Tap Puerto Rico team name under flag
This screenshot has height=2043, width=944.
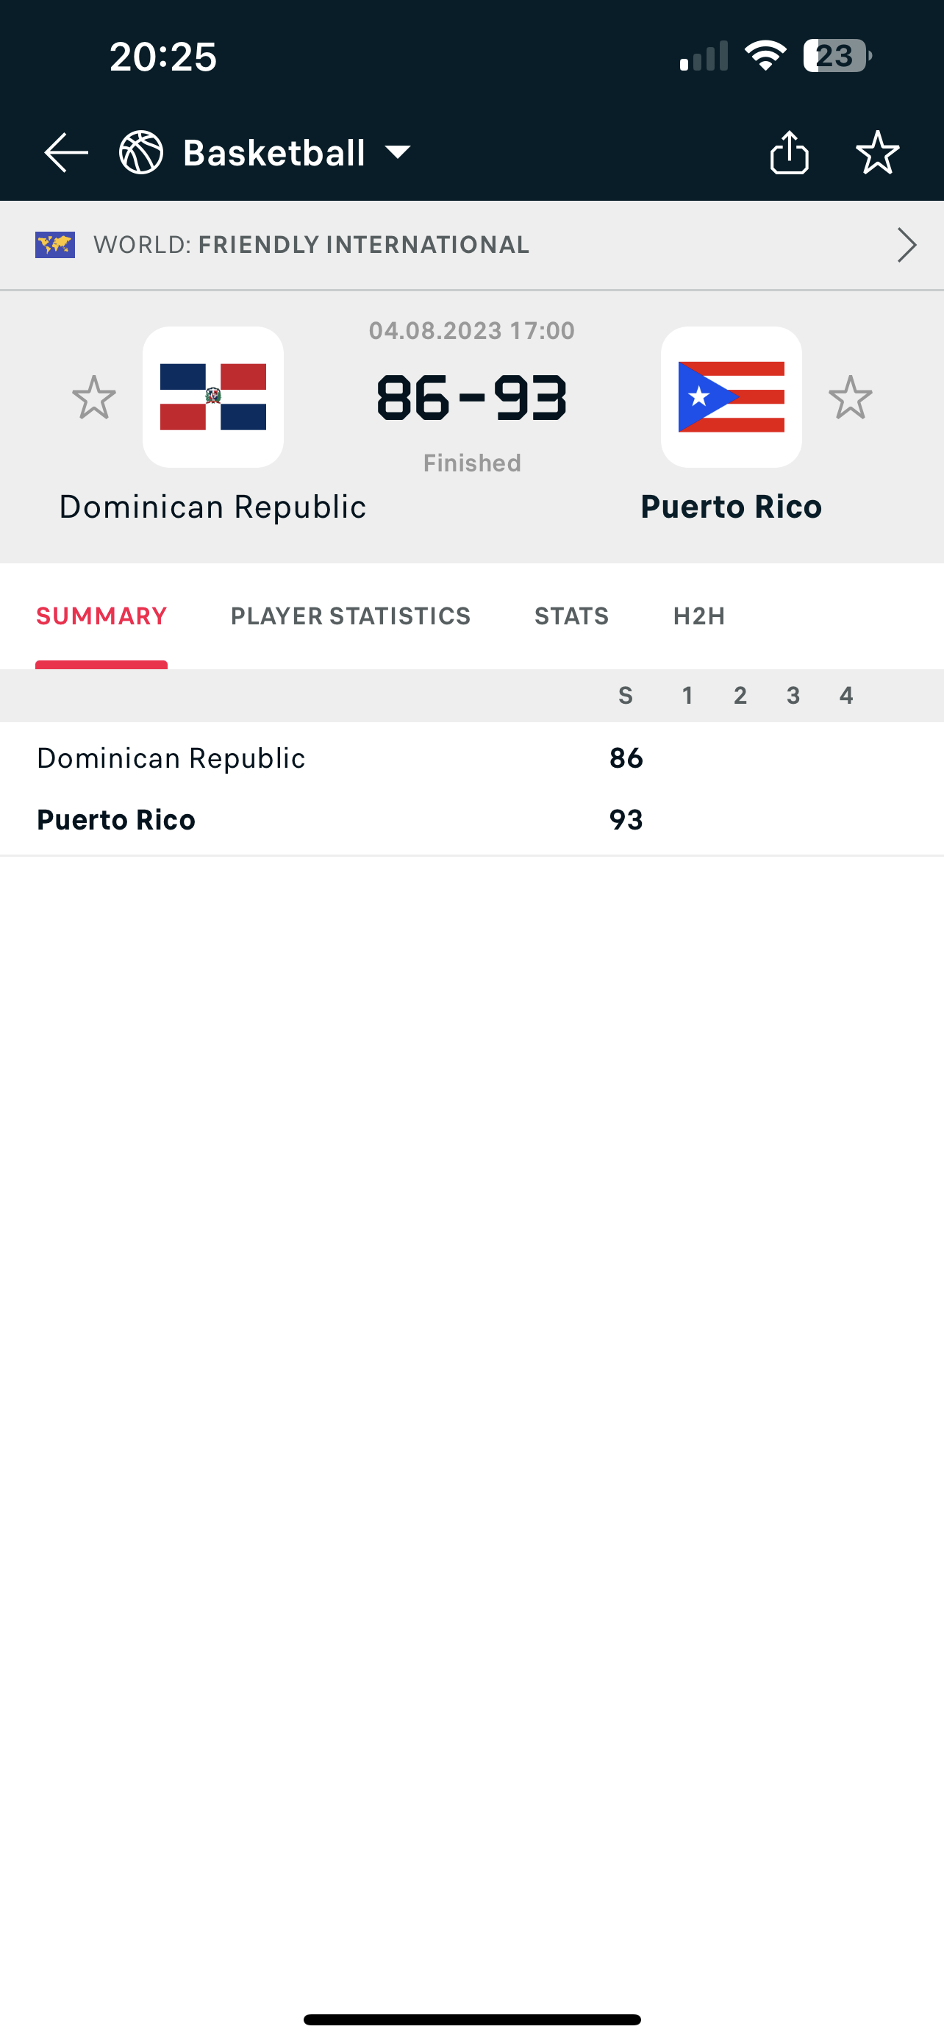(731, 507)
